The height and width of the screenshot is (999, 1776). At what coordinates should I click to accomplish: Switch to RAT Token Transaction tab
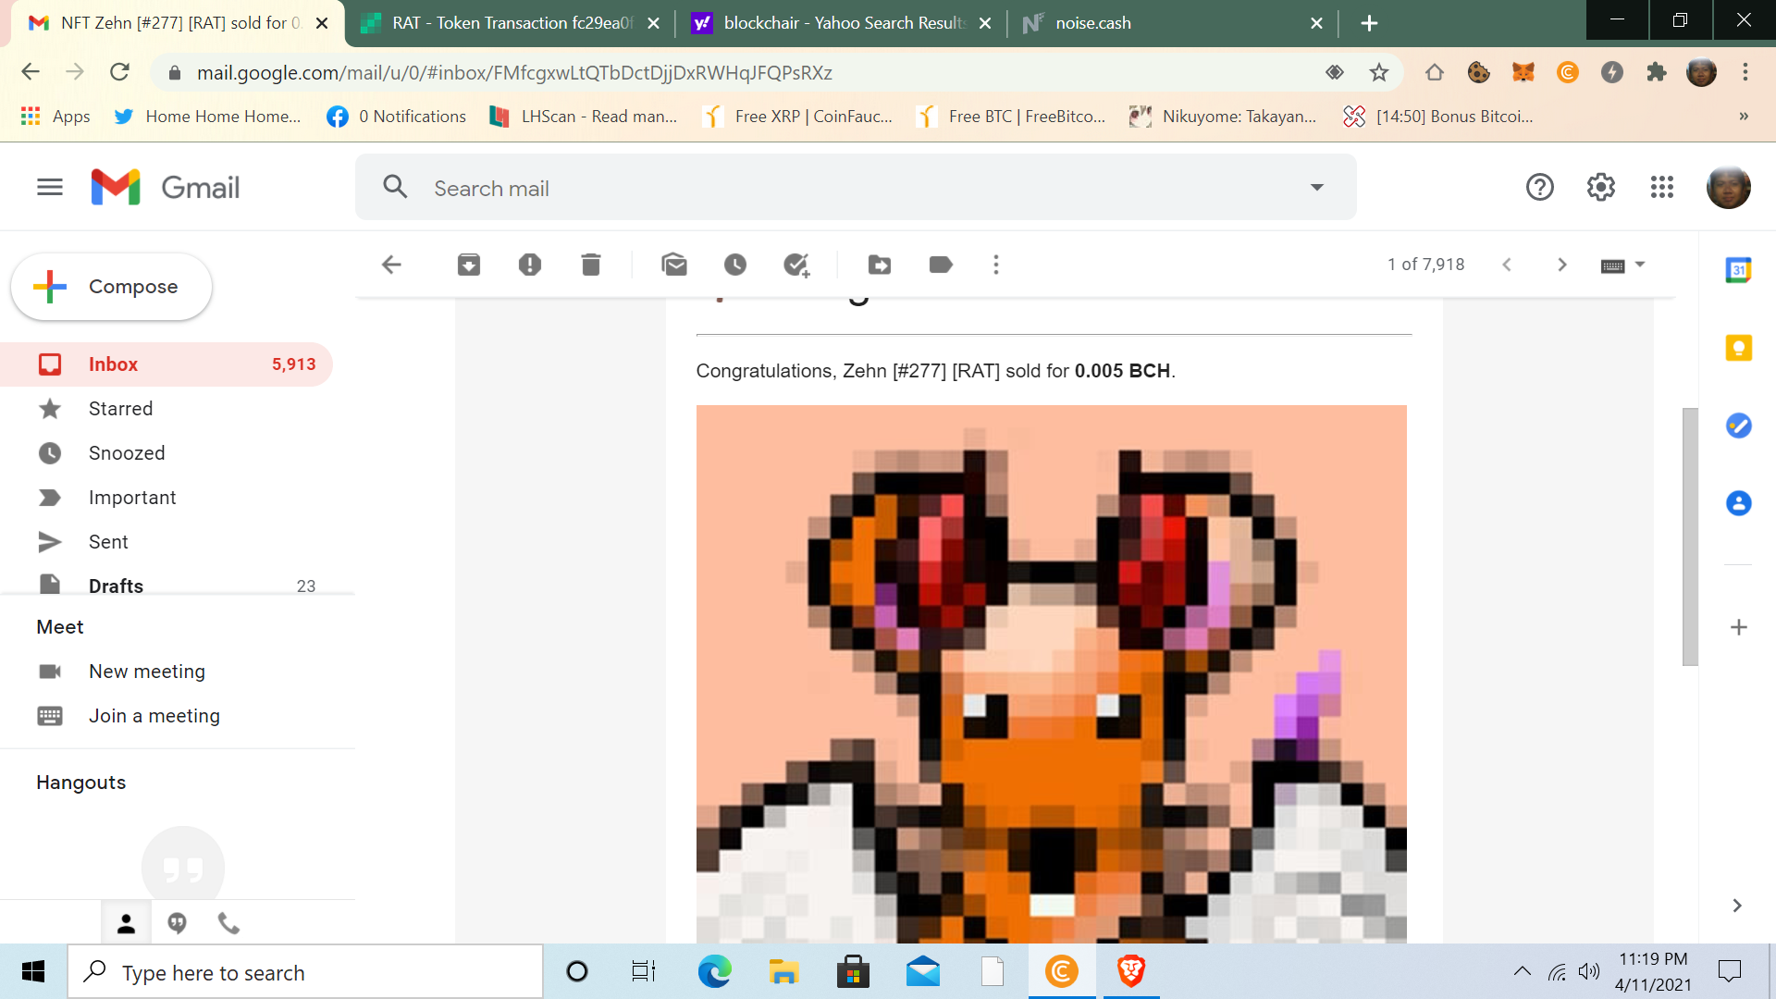(510, 23)
